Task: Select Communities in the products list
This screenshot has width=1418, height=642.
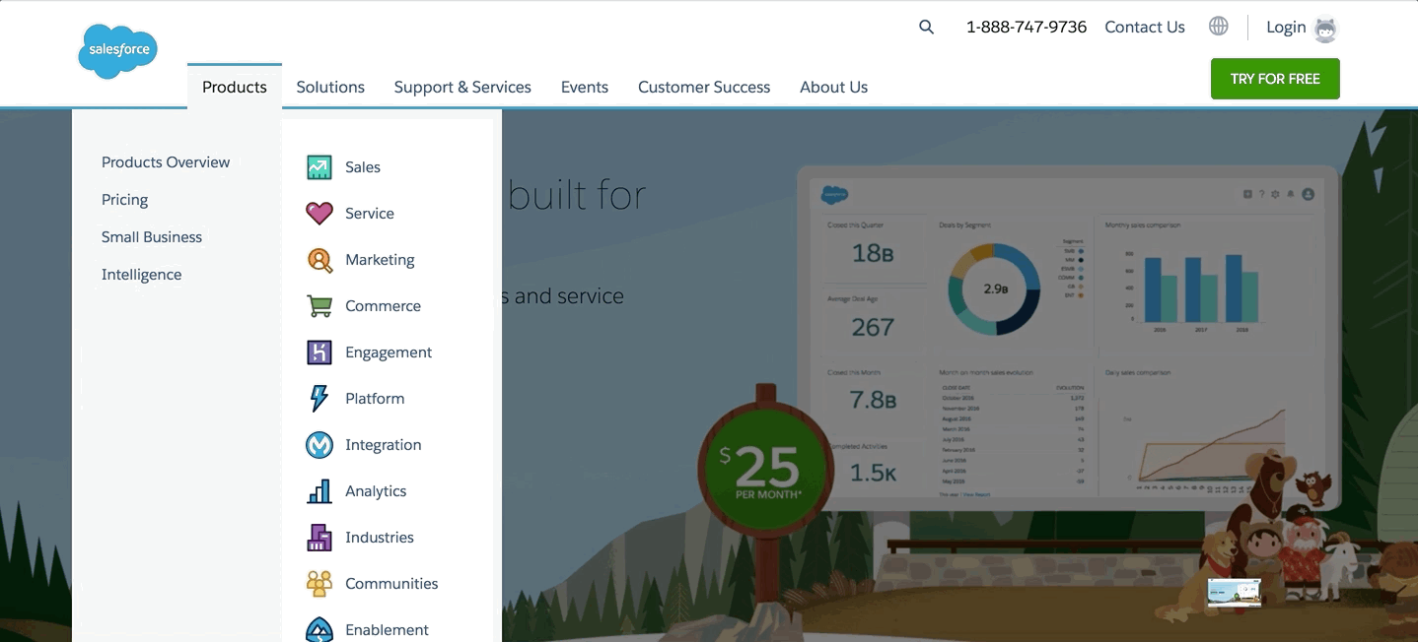Action: pyautogui.click(x=391, y=584)
